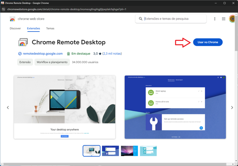Select the fourth light blue thumbnail
The height and width of the screenshot is (166, 238).
coord(148,151)
